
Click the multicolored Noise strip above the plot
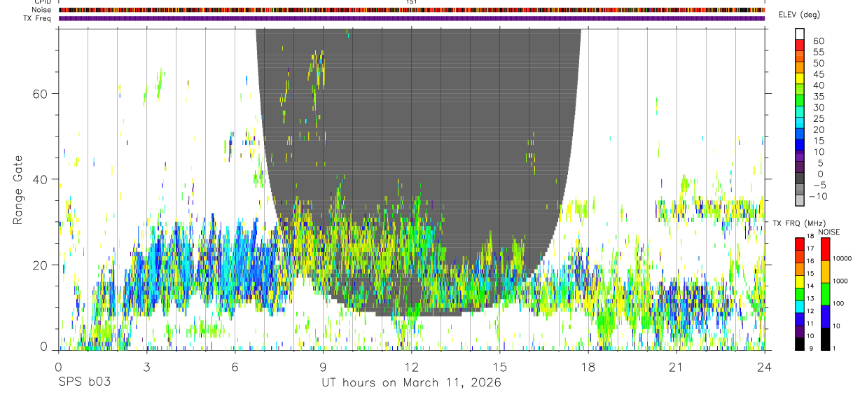[412, 10]
